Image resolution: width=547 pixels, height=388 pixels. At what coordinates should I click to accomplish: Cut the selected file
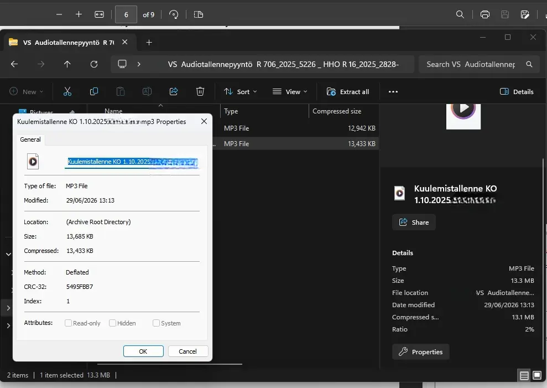pyautogui.click(x=67, y=91)
